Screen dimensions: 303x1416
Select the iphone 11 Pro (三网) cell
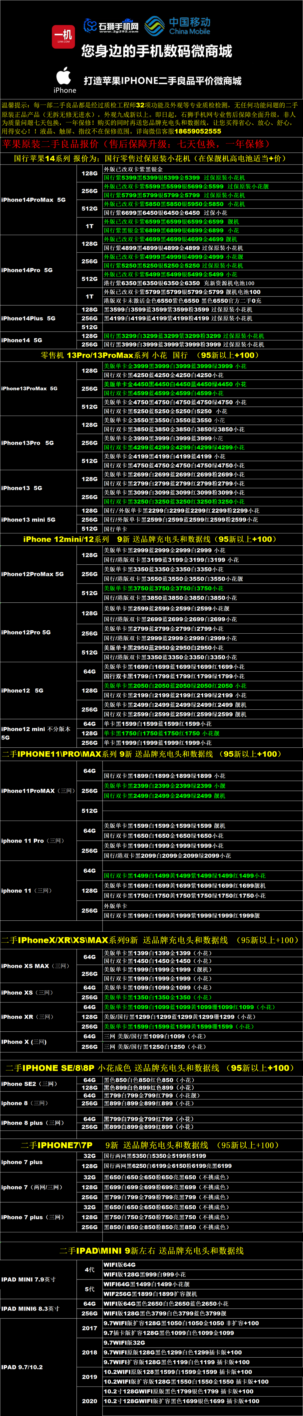point(38,841)
